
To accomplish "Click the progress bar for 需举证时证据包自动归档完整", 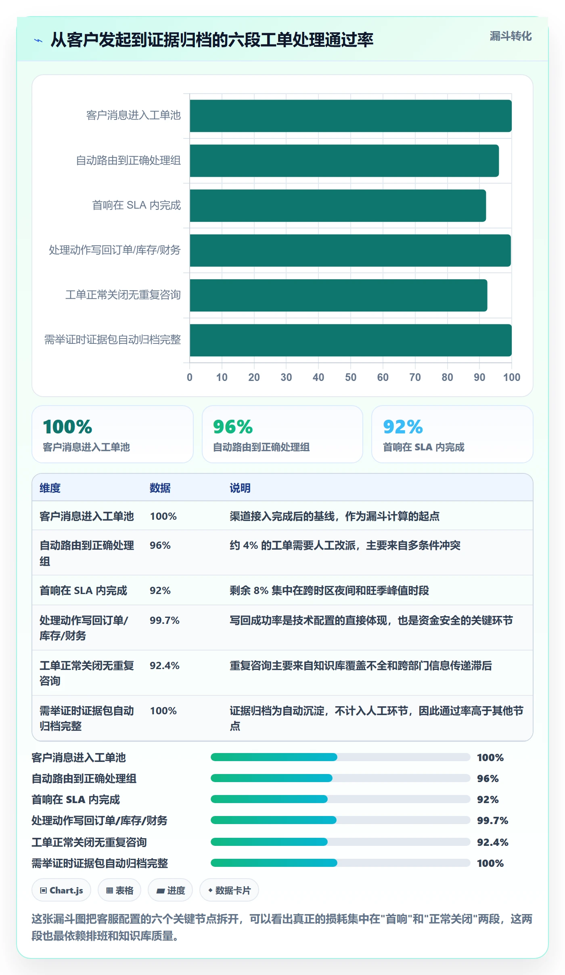I will (341, 863).
